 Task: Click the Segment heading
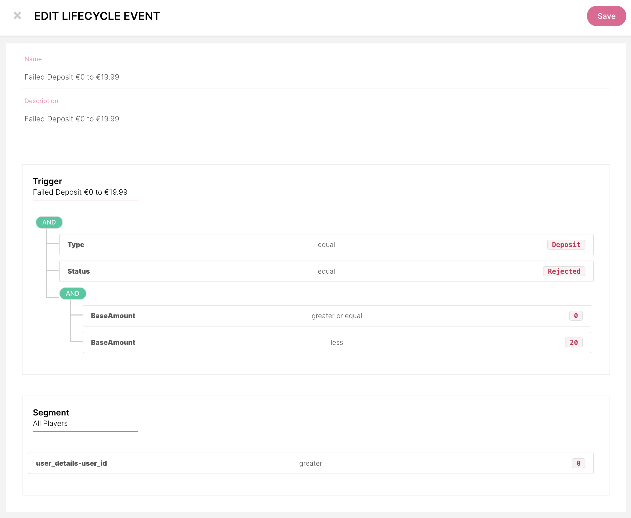pyautogui.click(x=51, y=413)
